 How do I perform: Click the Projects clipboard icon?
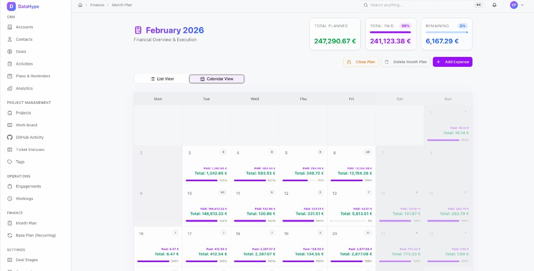(x=9, y=113)
